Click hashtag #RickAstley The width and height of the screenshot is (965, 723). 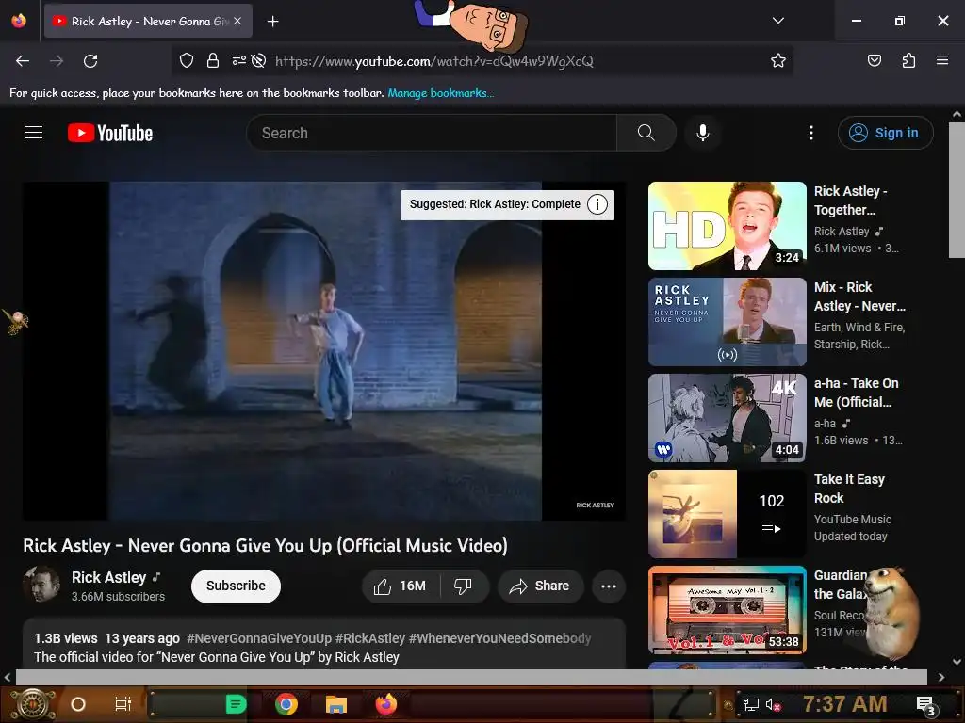pos(369,638)
